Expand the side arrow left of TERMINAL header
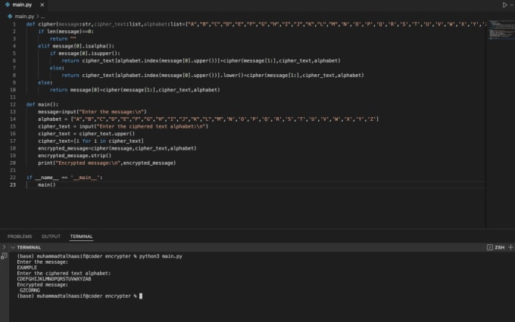Screen dimensions: 515x322 (4, 247)
